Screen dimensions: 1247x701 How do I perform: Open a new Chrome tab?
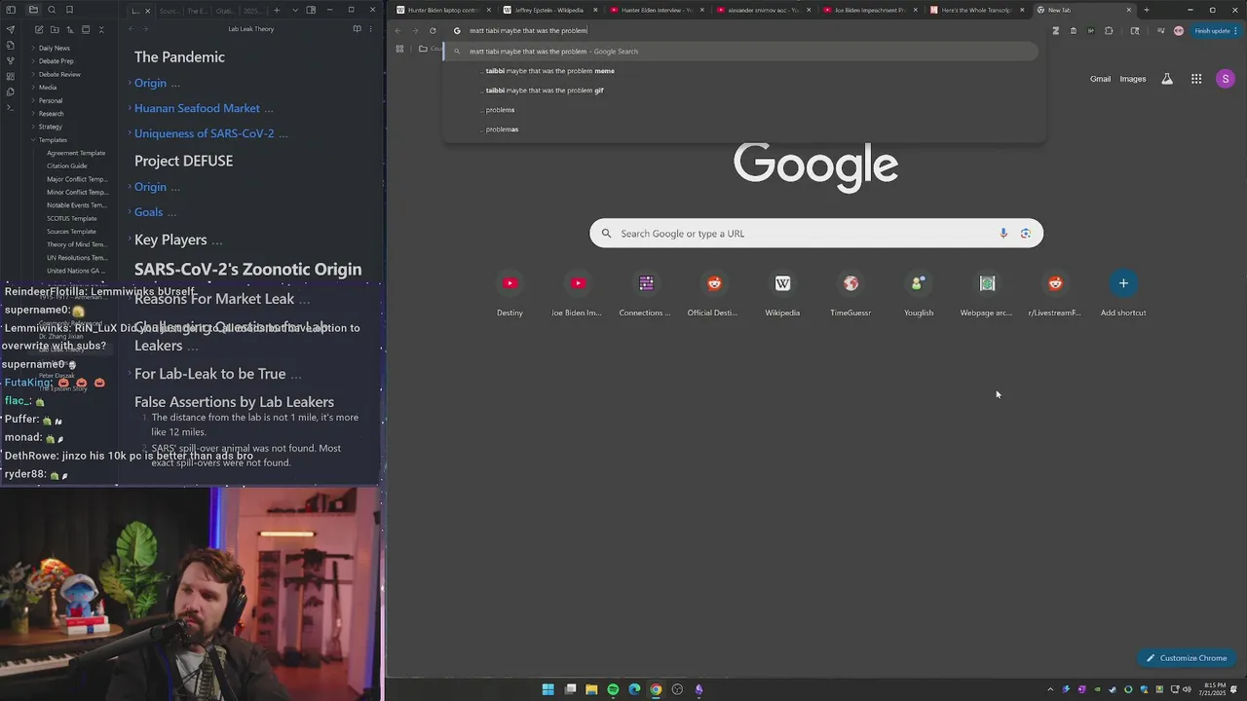click(x=1146, y=10)
